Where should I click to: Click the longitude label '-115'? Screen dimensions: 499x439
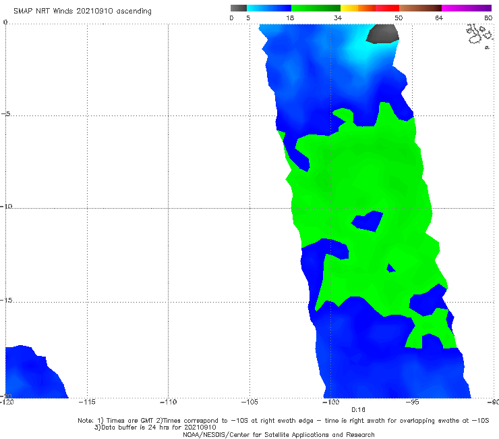click(87, 402)
